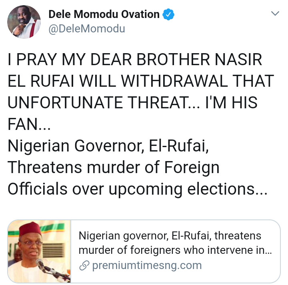Click the microphone in the card photo
Screen dimensions: 288x285
[x=40, y=264]
